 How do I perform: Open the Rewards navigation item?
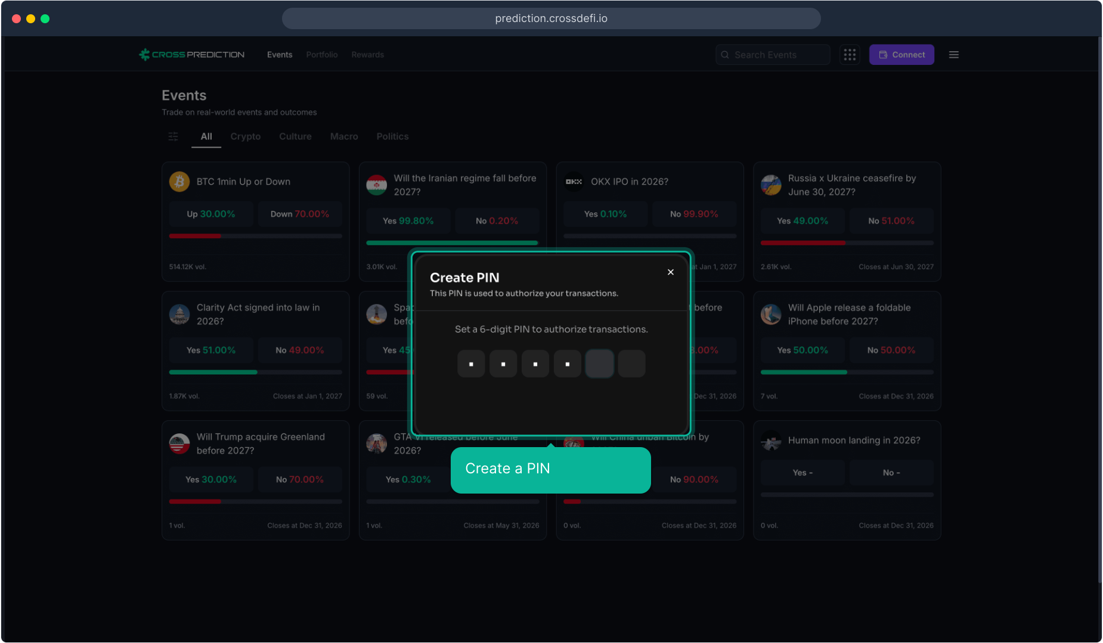(368, 55)
